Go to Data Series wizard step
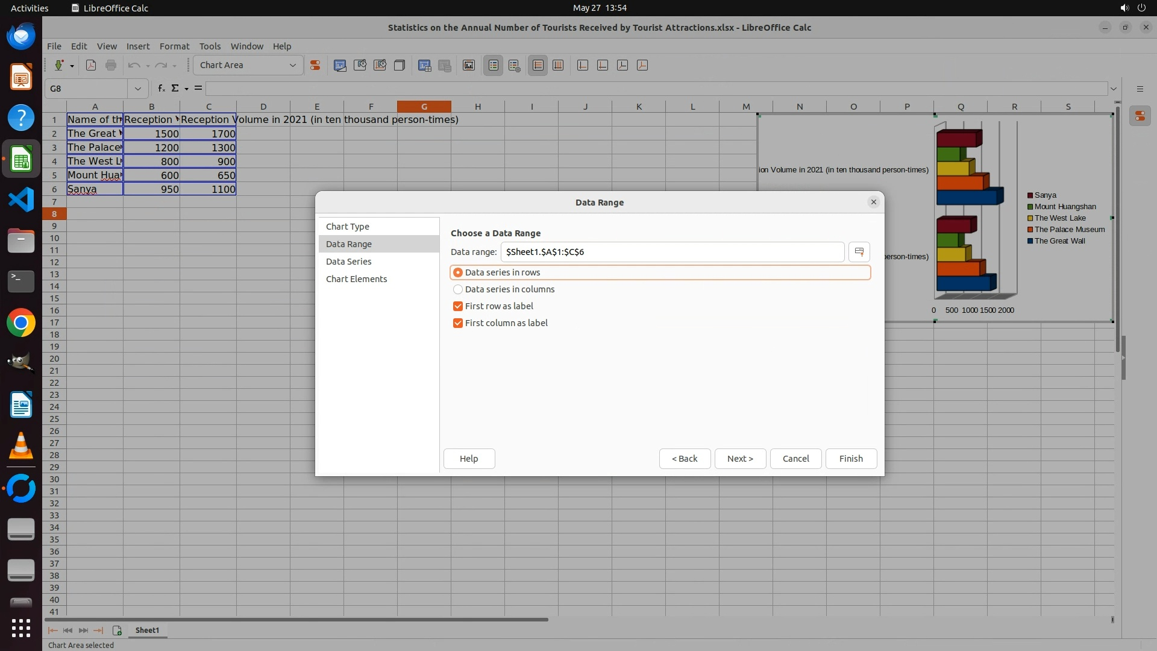Screen dimensions: 1157x651 (x=348, y=262)
